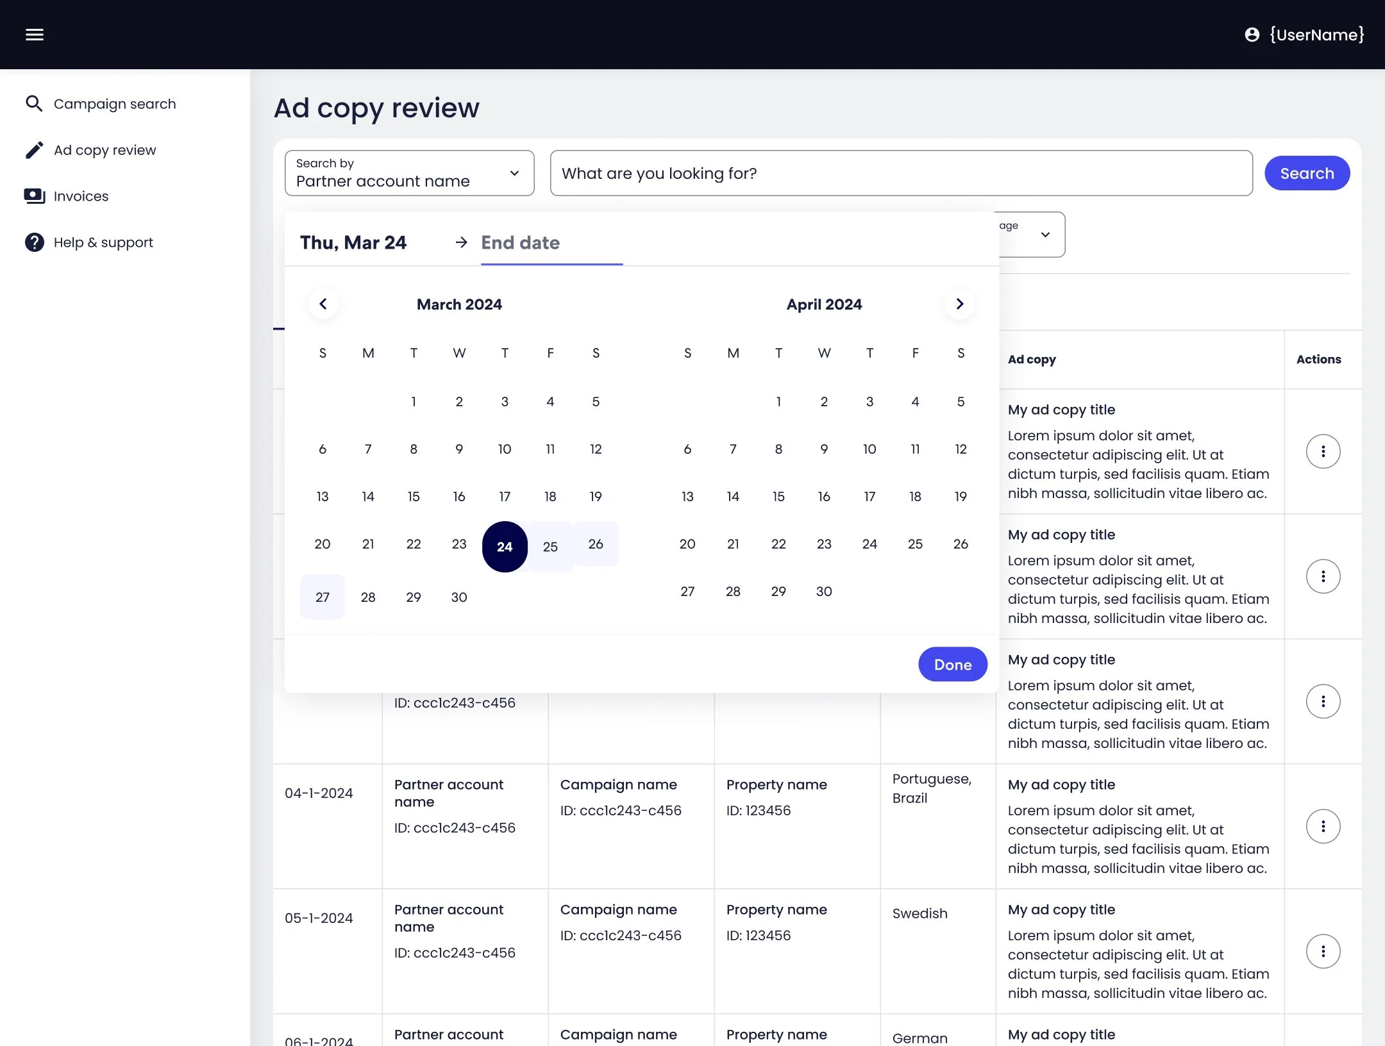The height and width of the screenshot is (1046, 1385).
Task: Select March 25 in the calendar
Action: [550, 547]
